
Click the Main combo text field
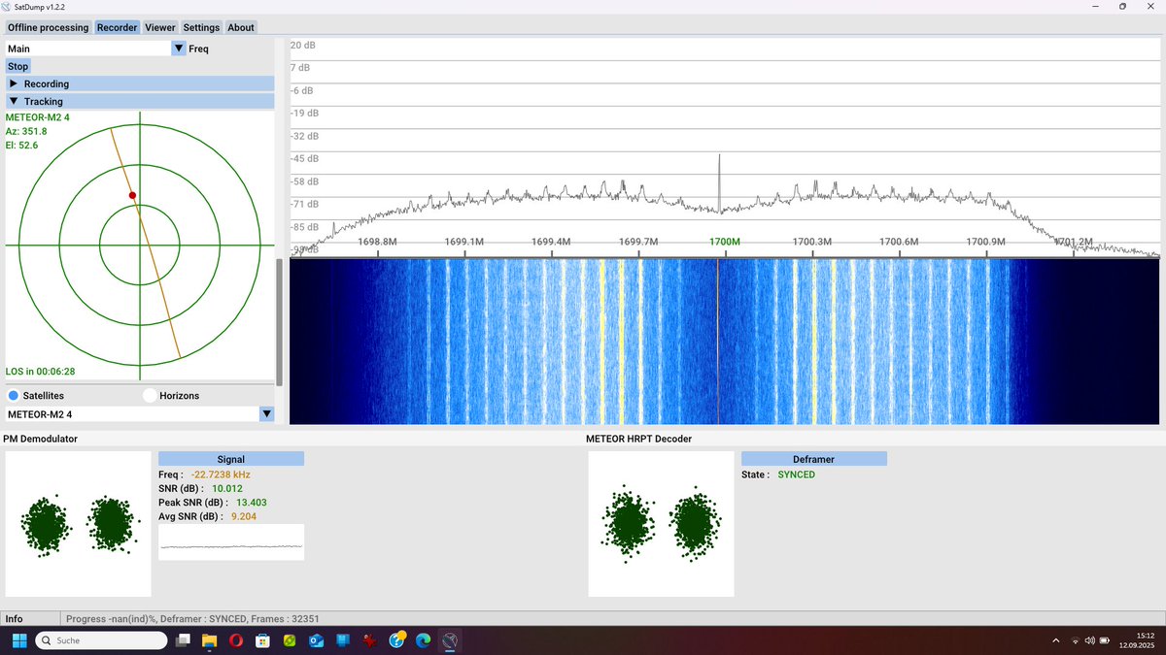[x=88, y=49]
